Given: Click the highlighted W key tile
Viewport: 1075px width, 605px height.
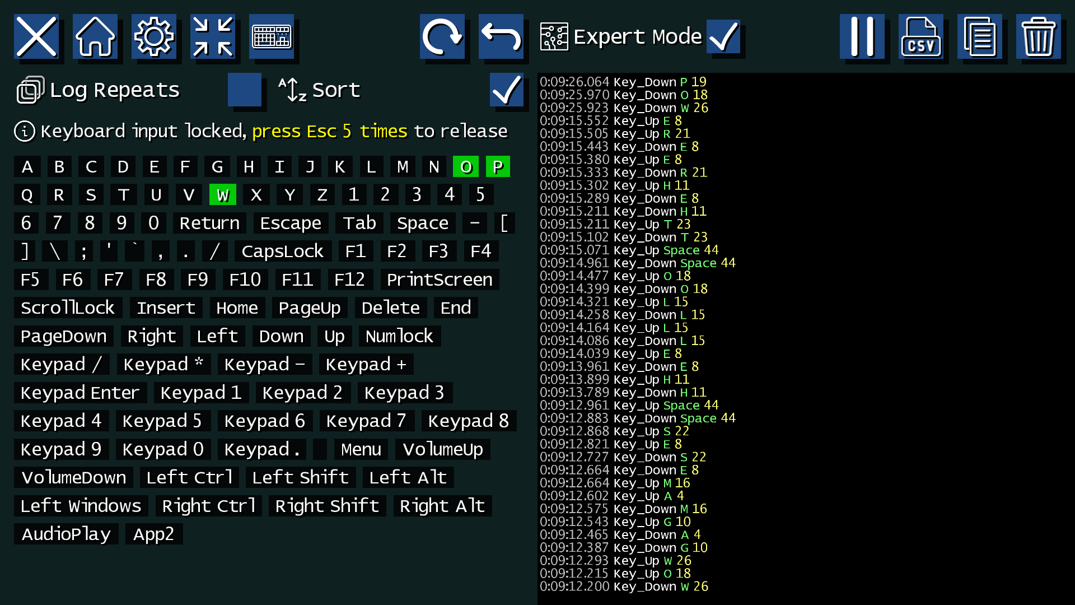Looking at the screenshot, I should 223,195.
